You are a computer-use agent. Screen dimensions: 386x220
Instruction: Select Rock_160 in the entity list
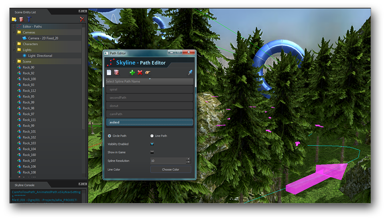click(29, 155)
